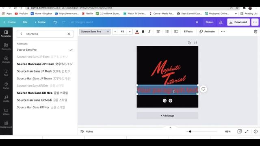Click the Redo arrow in header
This screenshot has height=146, width=260.
point(64,22)
